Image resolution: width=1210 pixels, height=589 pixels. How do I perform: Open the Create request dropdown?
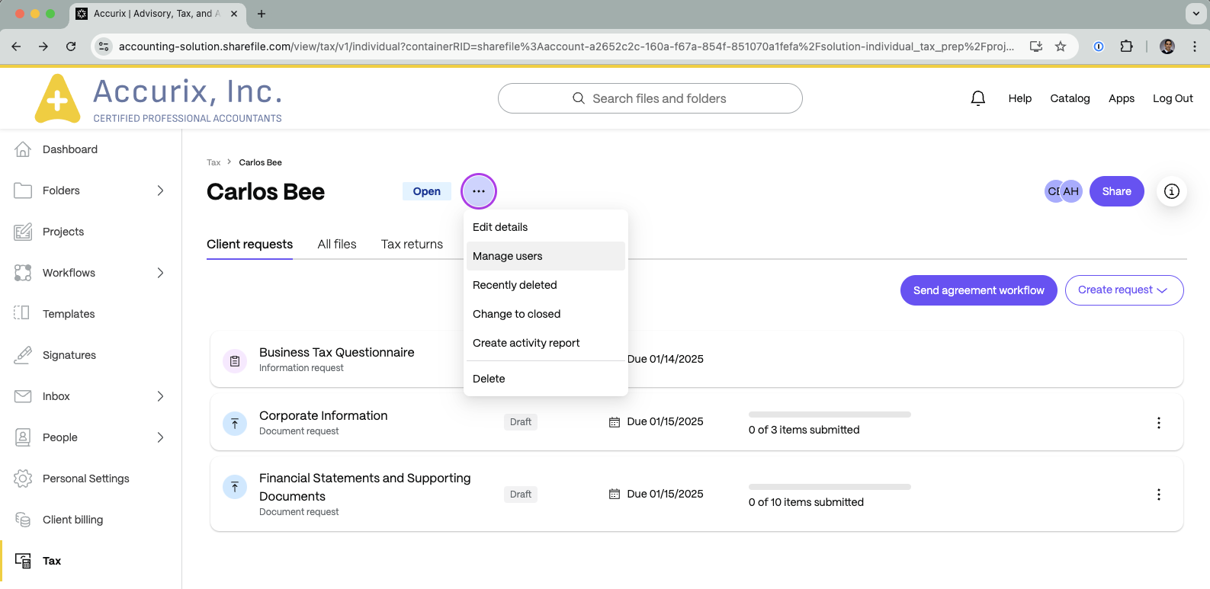pyautogui.click(x=1124, y=290)
